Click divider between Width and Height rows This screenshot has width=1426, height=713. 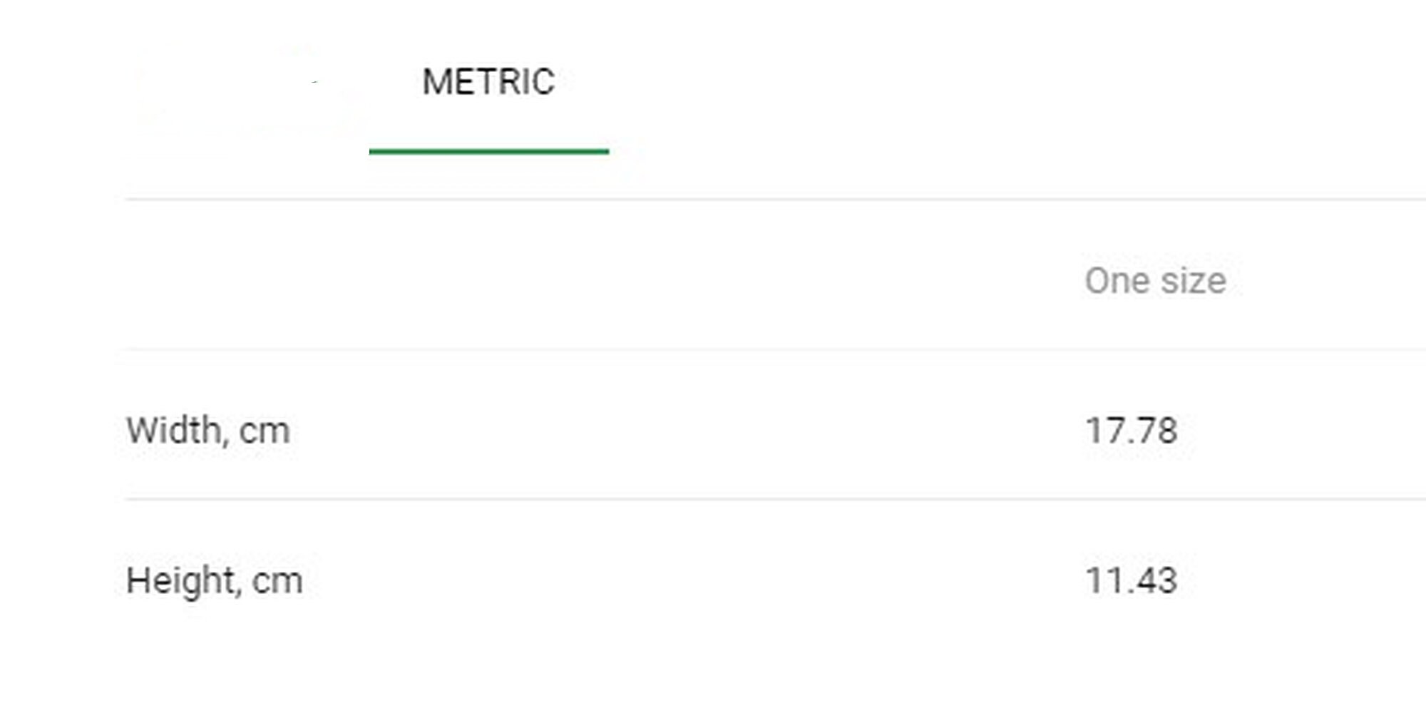point(776,499)
